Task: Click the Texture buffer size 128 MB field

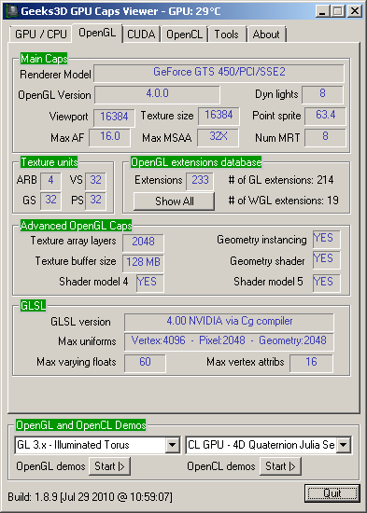Action: [x=143, y=263]
